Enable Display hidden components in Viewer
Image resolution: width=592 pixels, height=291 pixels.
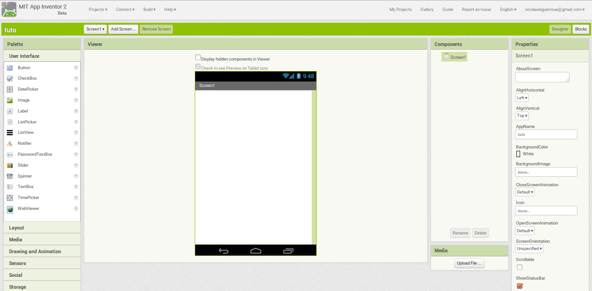[198, 58]
